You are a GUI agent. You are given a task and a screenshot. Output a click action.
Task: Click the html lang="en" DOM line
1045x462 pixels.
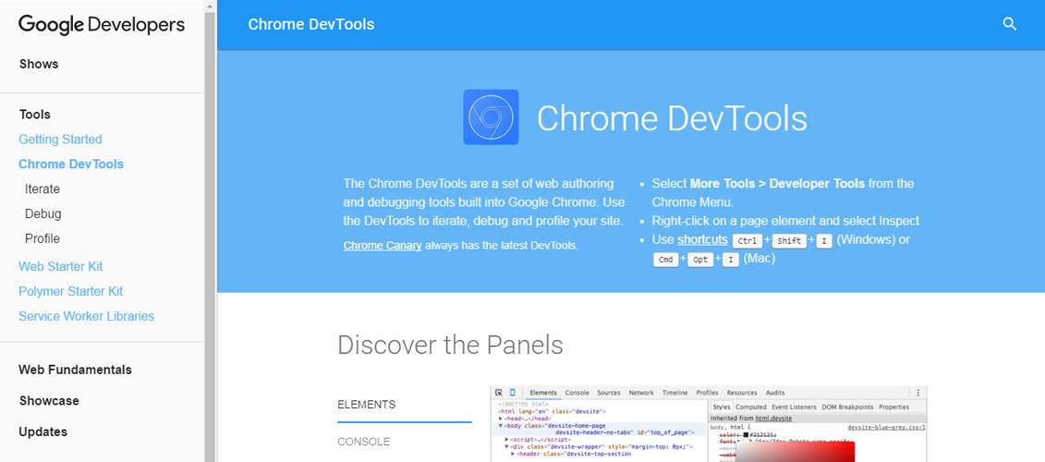click(552, 411)
